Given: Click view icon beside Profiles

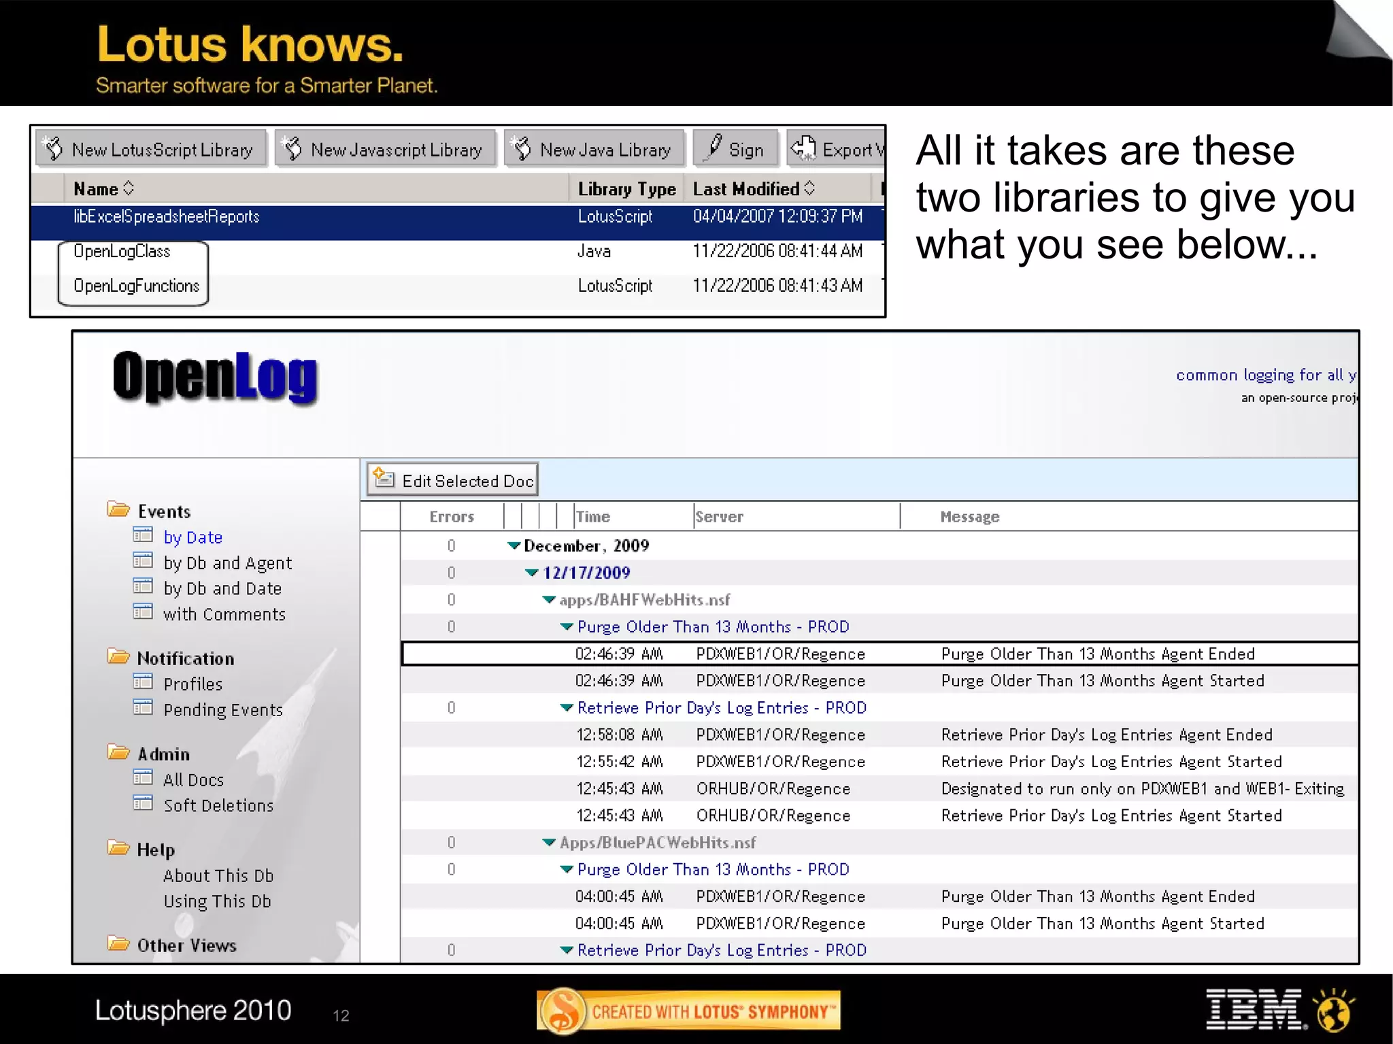Looking at the screenshot, I should point(143,682).
